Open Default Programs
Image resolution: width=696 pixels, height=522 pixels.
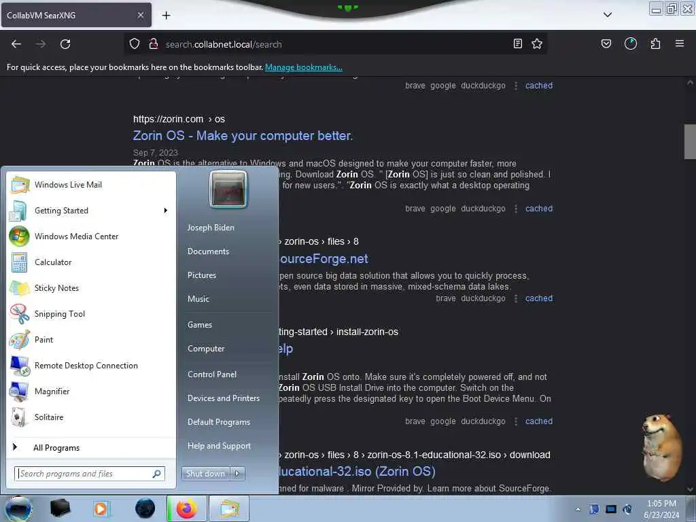219,422
